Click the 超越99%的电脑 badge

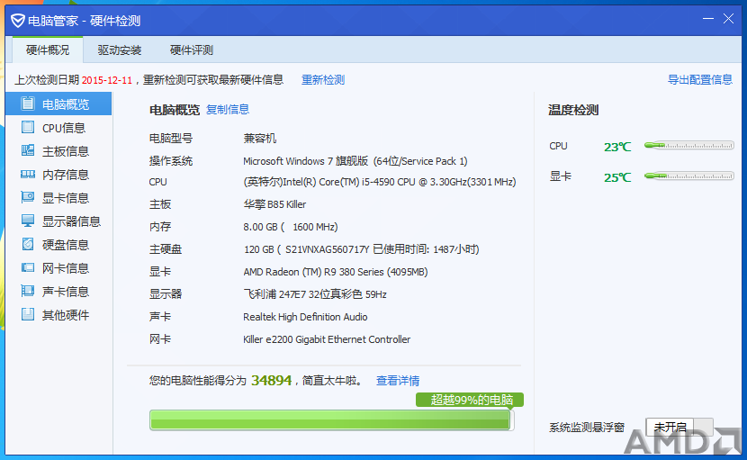[470, 400]
